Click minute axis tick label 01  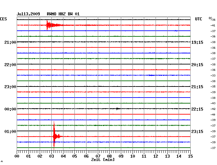point(28,156)
